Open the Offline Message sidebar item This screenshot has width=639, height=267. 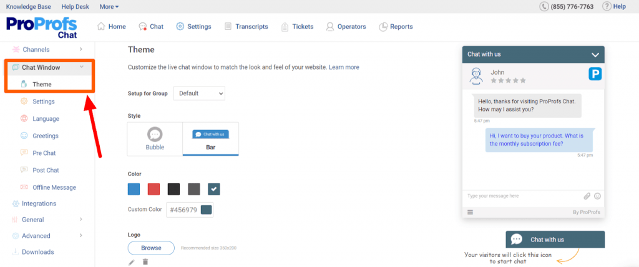[x=54, y=187]
